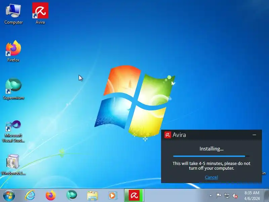Open the network status tray icon
Image resolution: width=269 pixels, height=202 pixels.
(227, 196)
